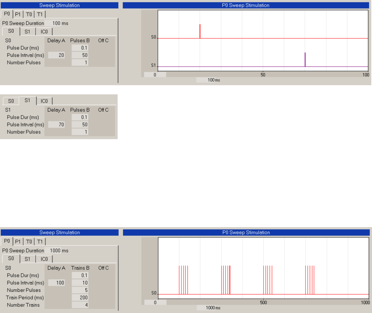This screenshot has width=372, height=313.
Task: Edit Delay A pulse interval value 70
Action: (x=56, y=125)
